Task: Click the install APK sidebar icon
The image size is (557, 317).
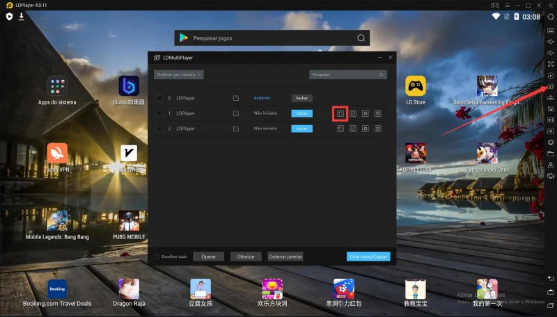Action: pos(551,97)
